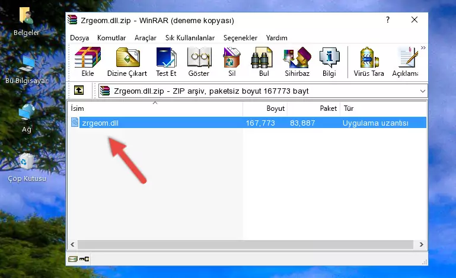The image size is (456, 278).
Task: Sort by Paket column header
Action: coord(314,108)
